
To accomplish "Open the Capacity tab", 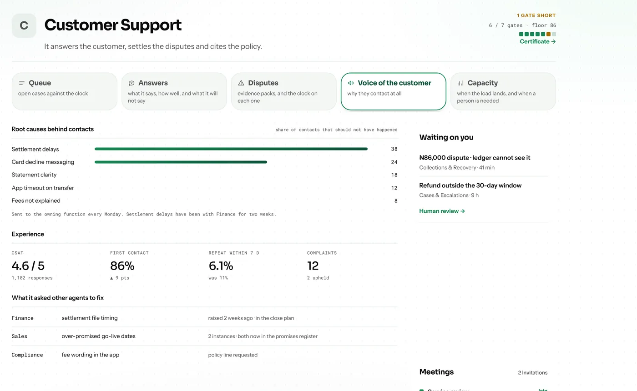I will (x=503, y=91).
